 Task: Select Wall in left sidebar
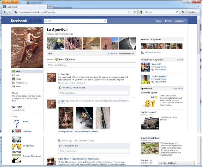[x=27, y=71]
